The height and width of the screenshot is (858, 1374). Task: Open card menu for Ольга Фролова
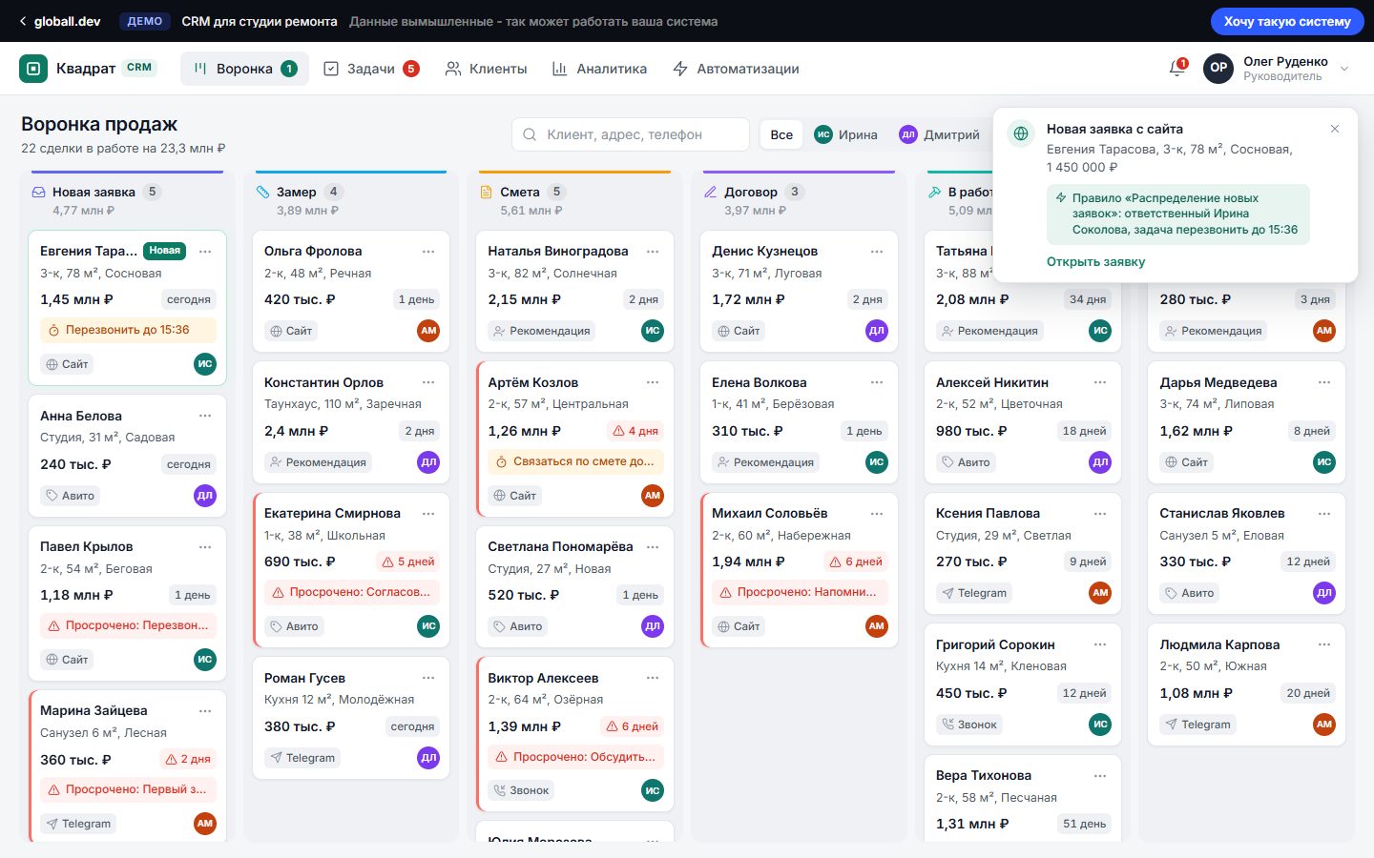[428, 252]
